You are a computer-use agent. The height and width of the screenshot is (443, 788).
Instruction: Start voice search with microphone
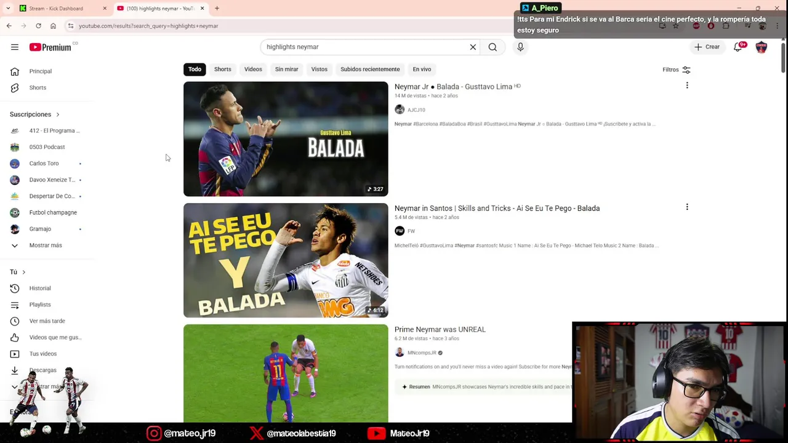point(520,47)
